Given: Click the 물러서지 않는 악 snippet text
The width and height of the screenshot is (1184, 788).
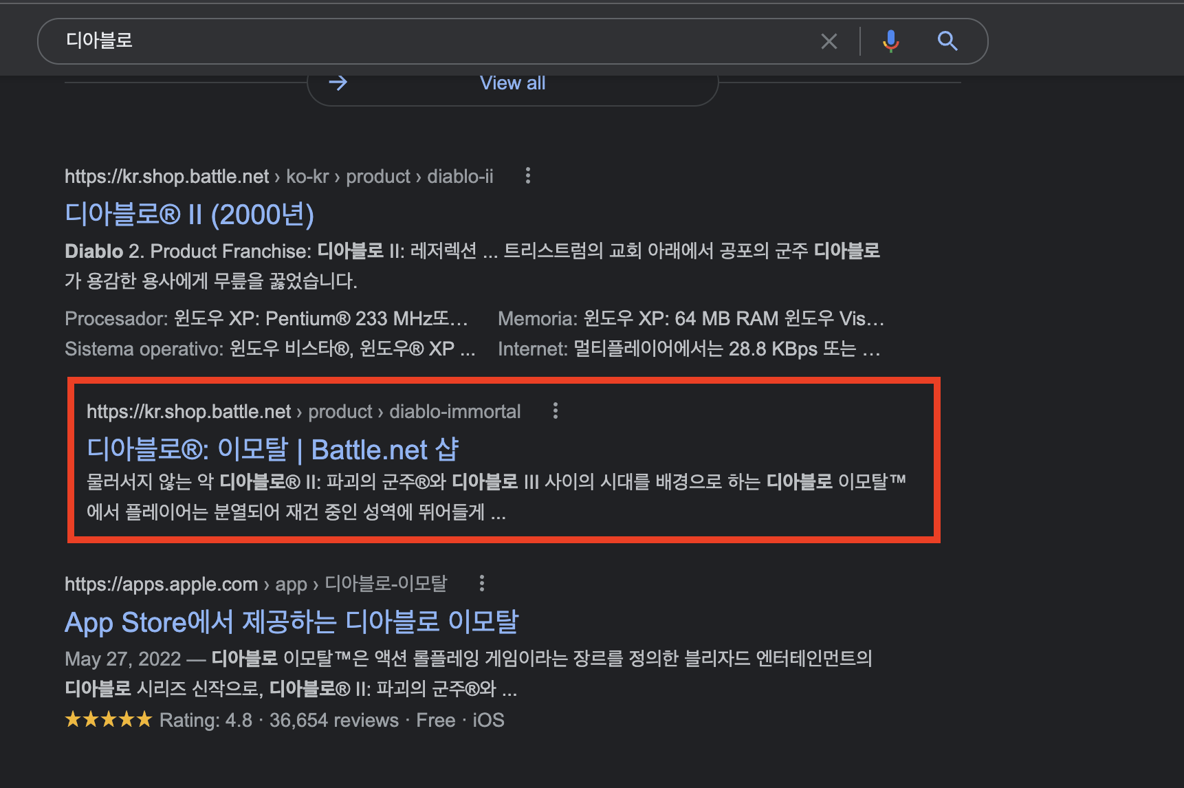Looking at the screenshot, I should click(496, 496).
